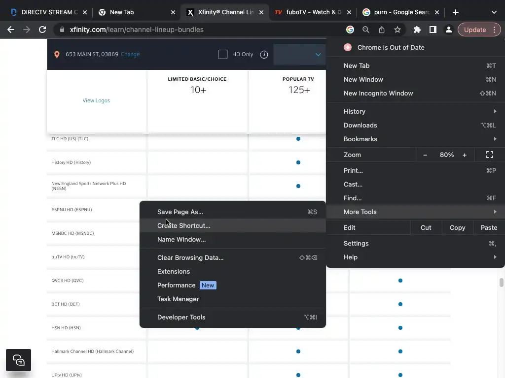Viewport: 505px width, 378px height.
Task: Click the Cut button in Edit row
Action: (x=426, y=227)
